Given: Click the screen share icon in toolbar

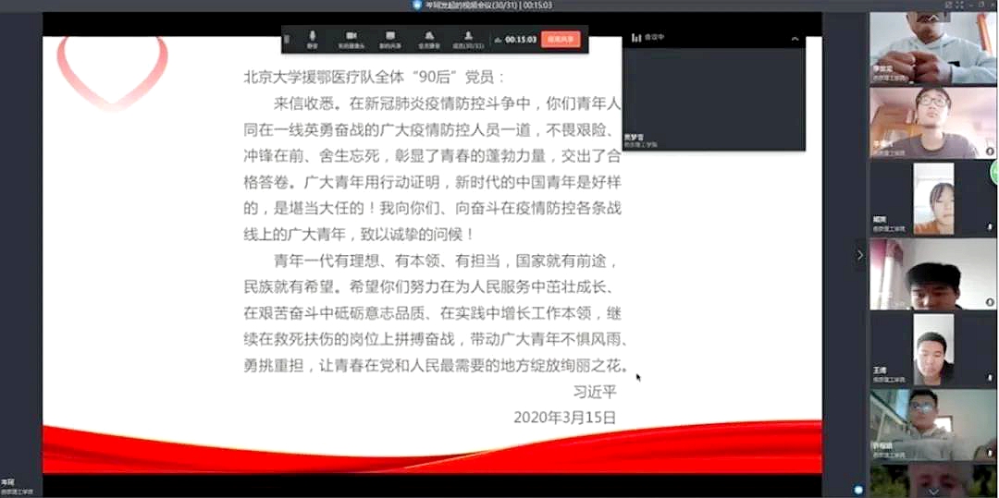Looking at the screenshot, I should [388, 38].
